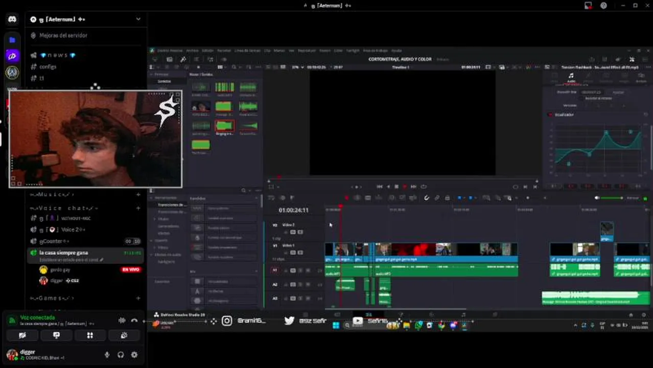Open Discord user settings gear
653x368 pixels.
click(x=134, y=355)
